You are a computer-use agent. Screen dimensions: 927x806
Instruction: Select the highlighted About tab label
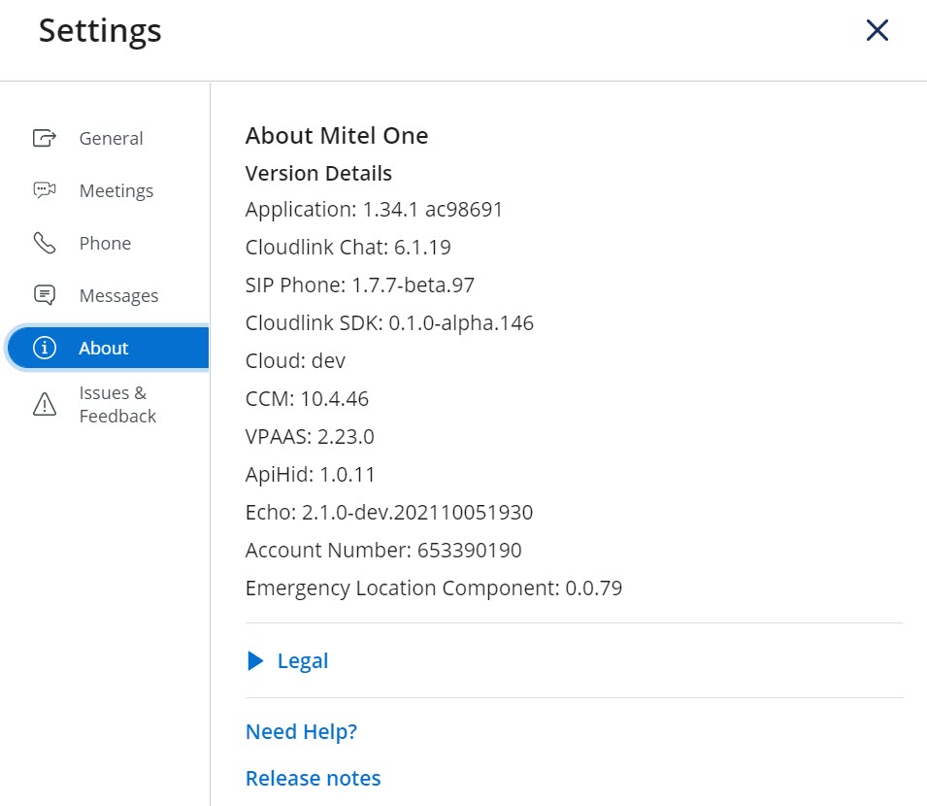pos(104,348)
